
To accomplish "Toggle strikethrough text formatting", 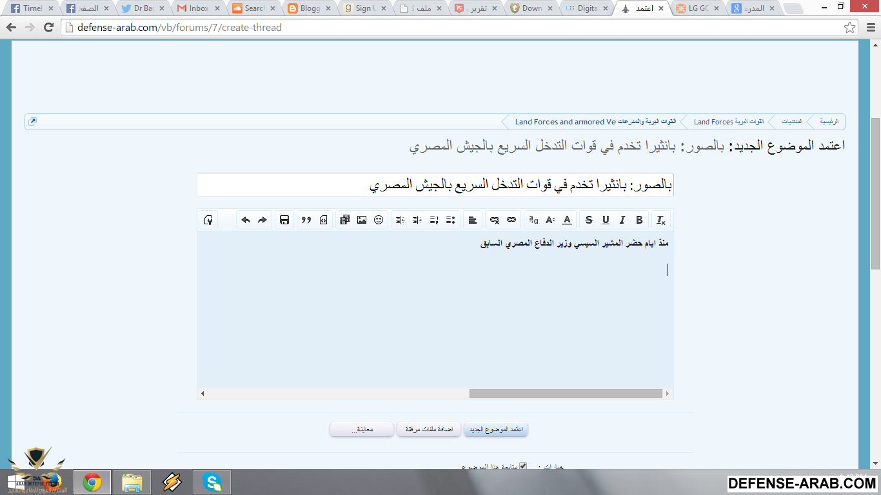I will [589, 220].
